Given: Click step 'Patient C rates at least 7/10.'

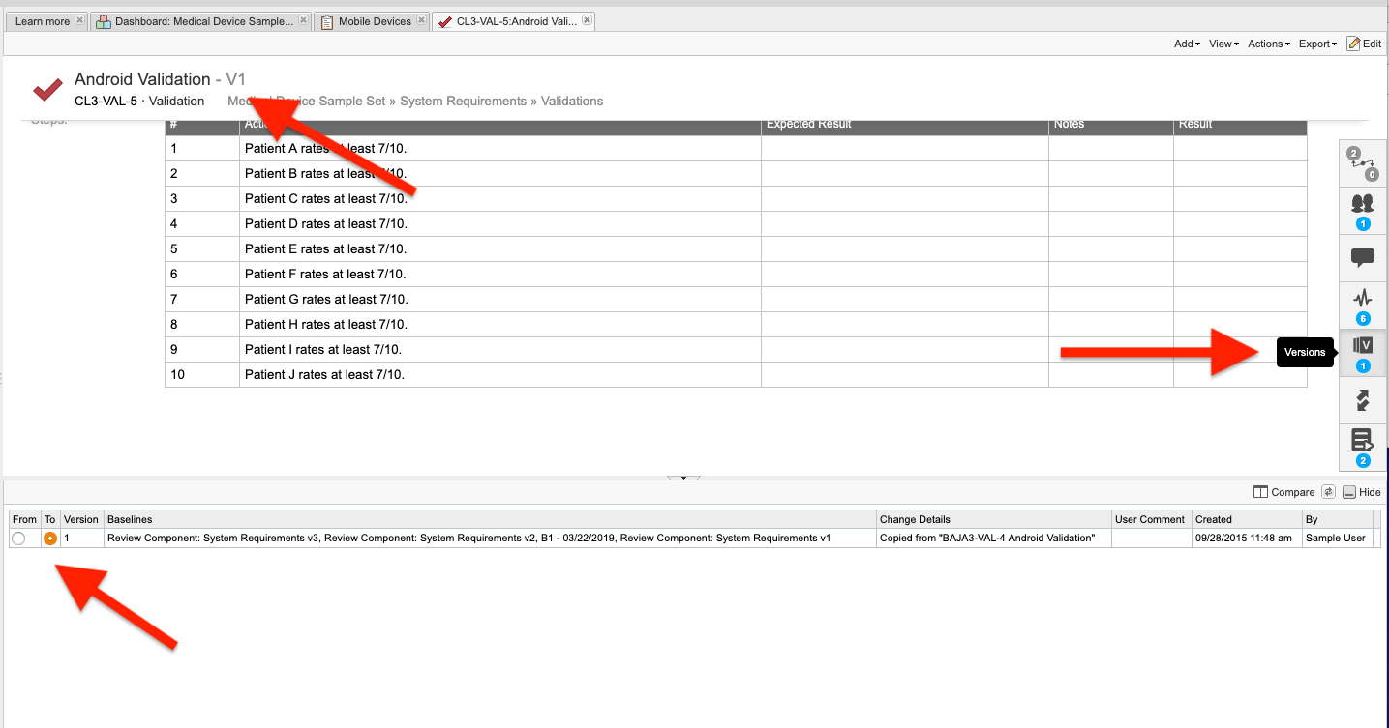Looking at the screenshot, I should pyautogui.click(x=326, y=198).
